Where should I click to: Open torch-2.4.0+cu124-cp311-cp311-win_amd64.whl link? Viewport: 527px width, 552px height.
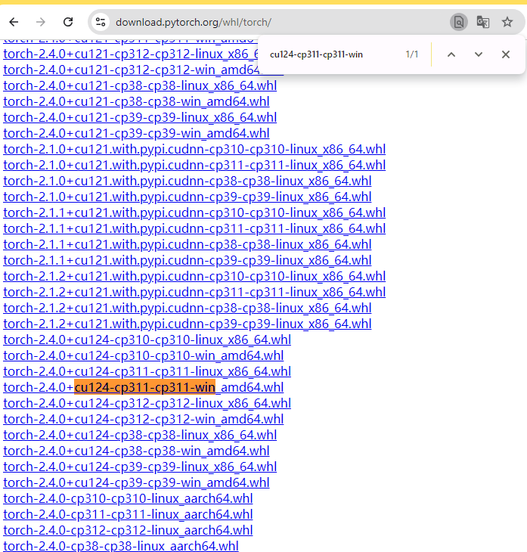point(143,387)
